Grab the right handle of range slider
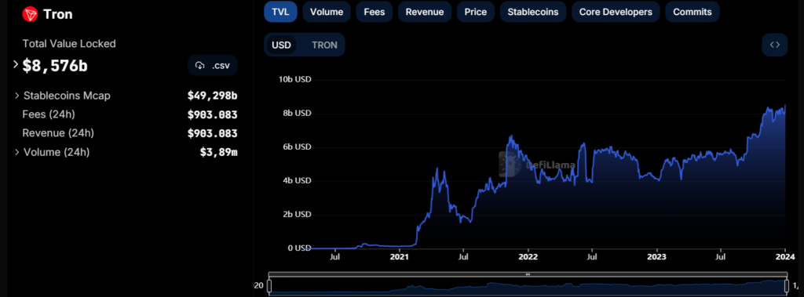 pyautogui.click(x=786, y=286)
